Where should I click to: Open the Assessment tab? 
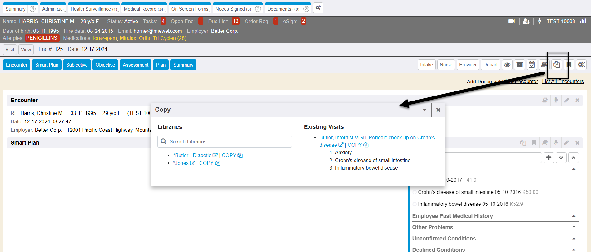point(136,65)
